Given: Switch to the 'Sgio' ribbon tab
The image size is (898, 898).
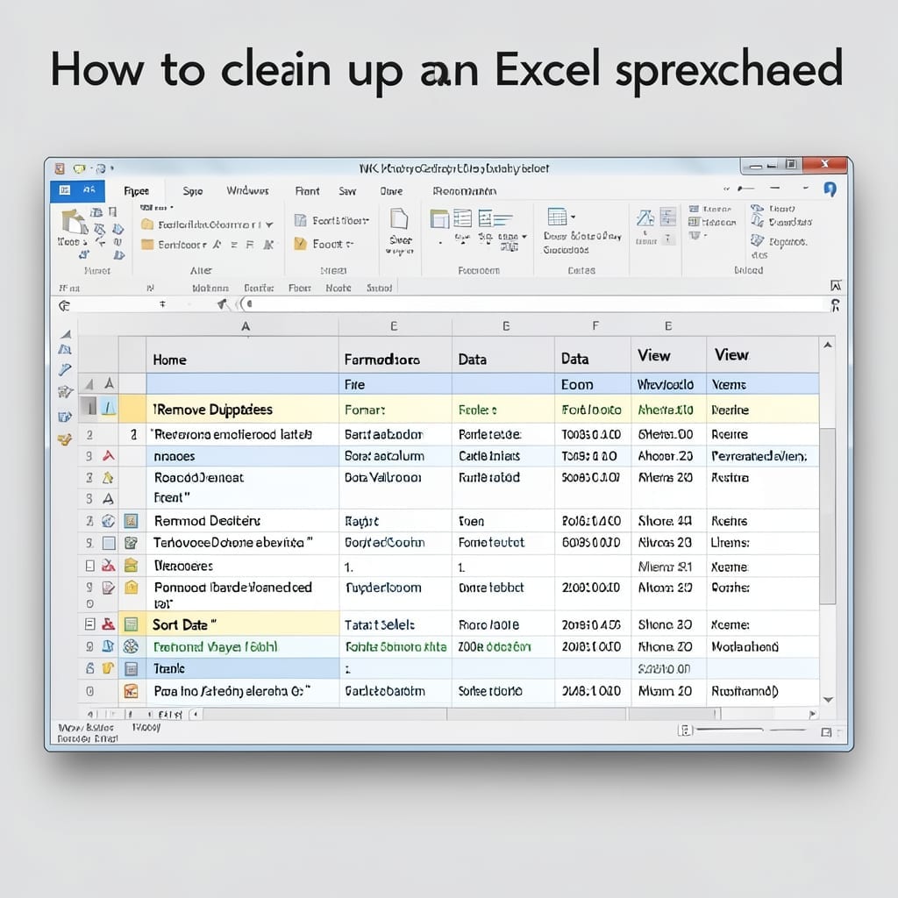Looking at the screenshot, I should [x=192, y=190].
